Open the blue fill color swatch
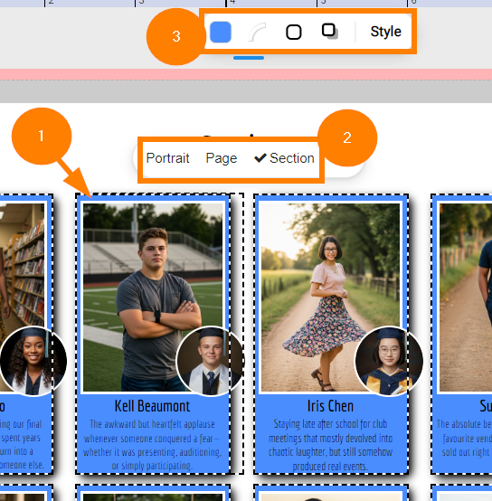The height and width of the screenshot is (501, 492). click(221, 32)
